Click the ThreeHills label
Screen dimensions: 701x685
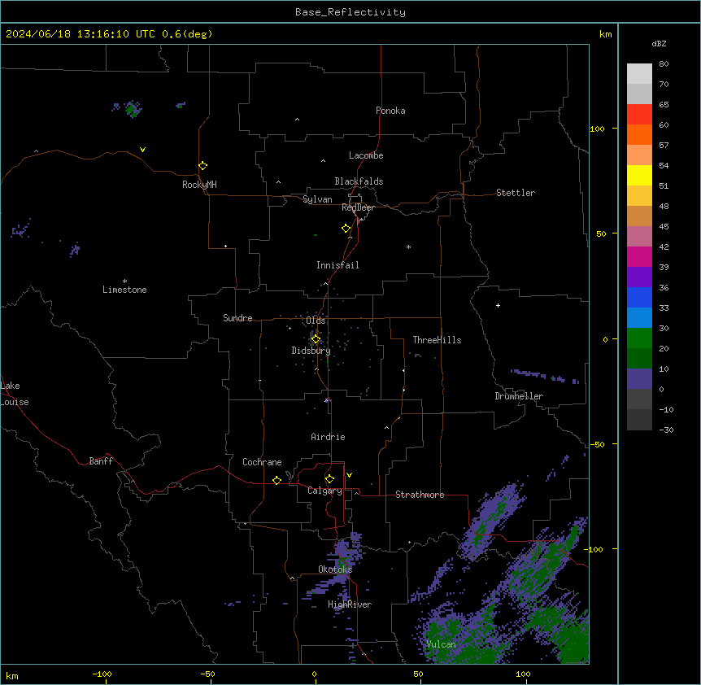[437, 340]
